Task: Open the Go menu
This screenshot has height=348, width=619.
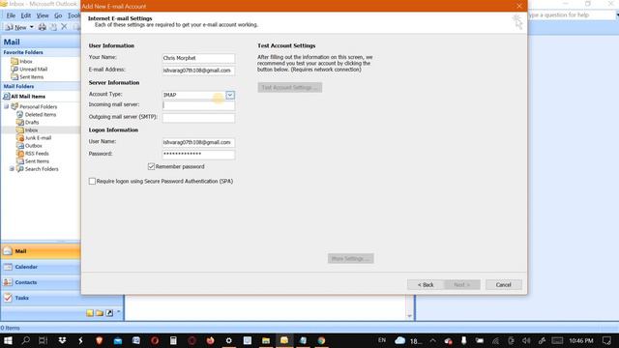Action: coord(58,15)
